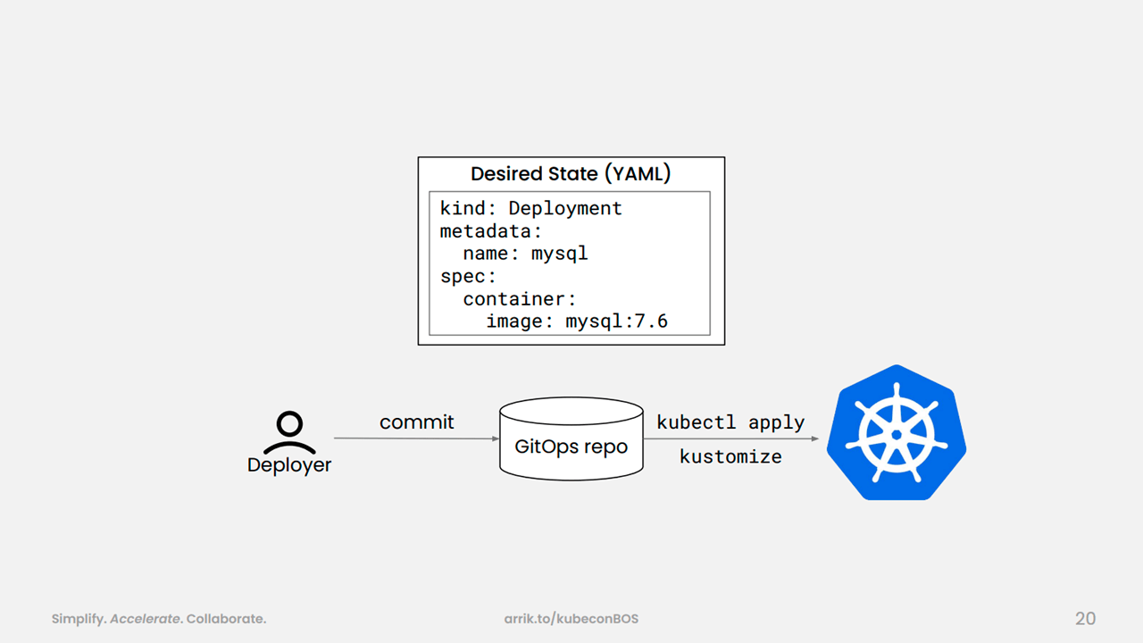Click the 'Deployer' caption text
Image resolution: width=1143 pixels, height=643 pixels.
click(289, 465)
